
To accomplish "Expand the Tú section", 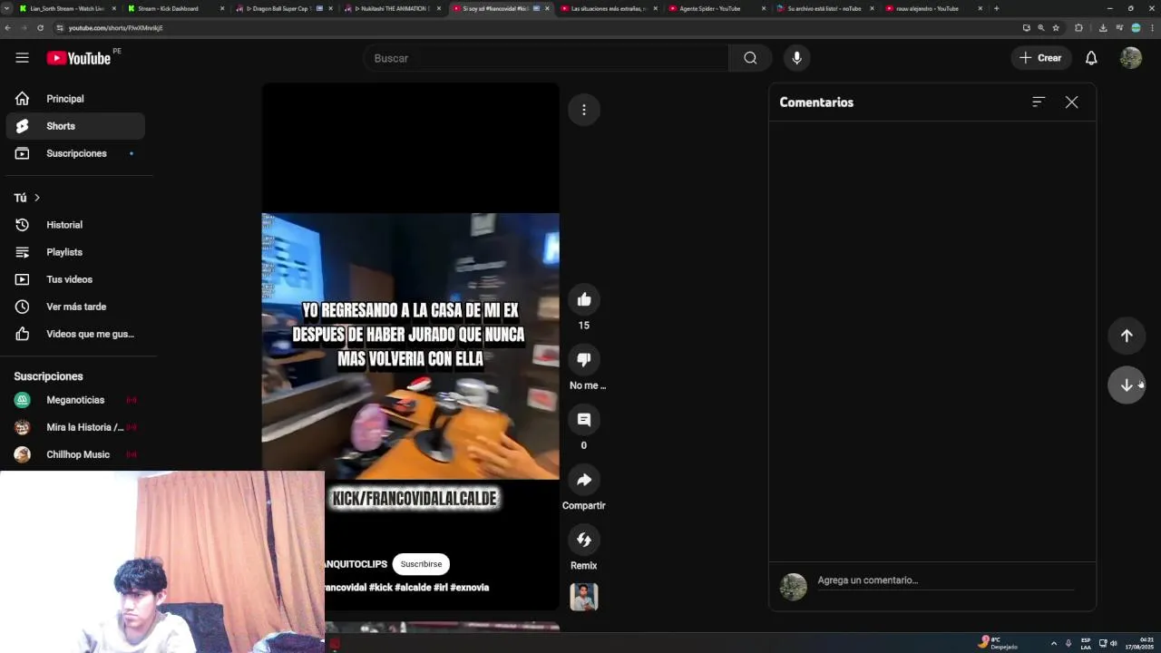I will [27, 198].
